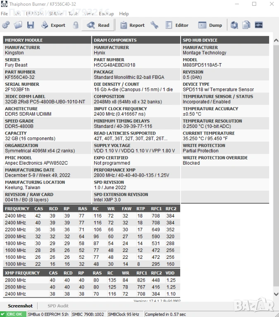This screenshot has width=279, height=317.
Task: Click current temperature '35.250 °C / 95.450 °F'
Action: [205, 139]
